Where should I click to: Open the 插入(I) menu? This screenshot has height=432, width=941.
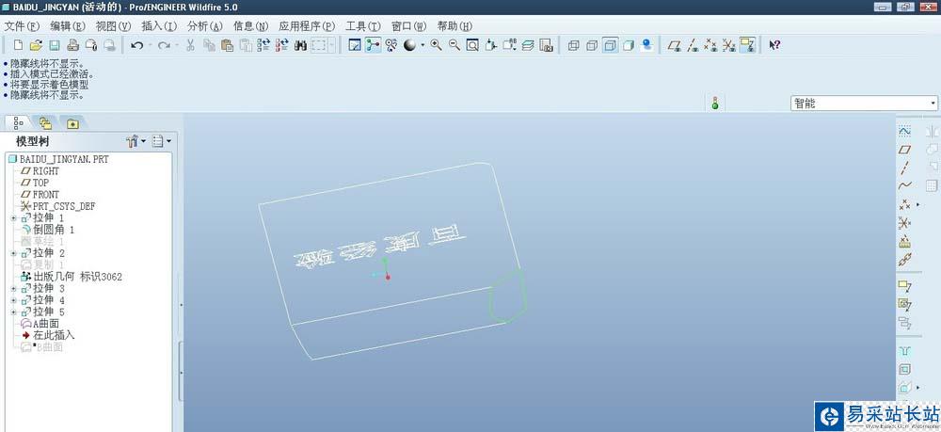(159, 26)
